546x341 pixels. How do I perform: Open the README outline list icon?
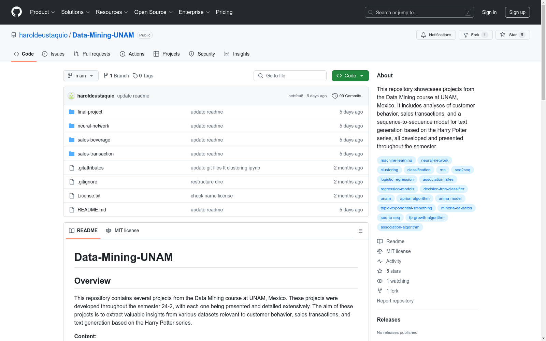[360, 231]
